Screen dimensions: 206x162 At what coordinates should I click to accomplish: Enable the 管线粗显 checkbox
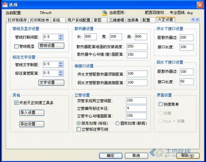16,46
